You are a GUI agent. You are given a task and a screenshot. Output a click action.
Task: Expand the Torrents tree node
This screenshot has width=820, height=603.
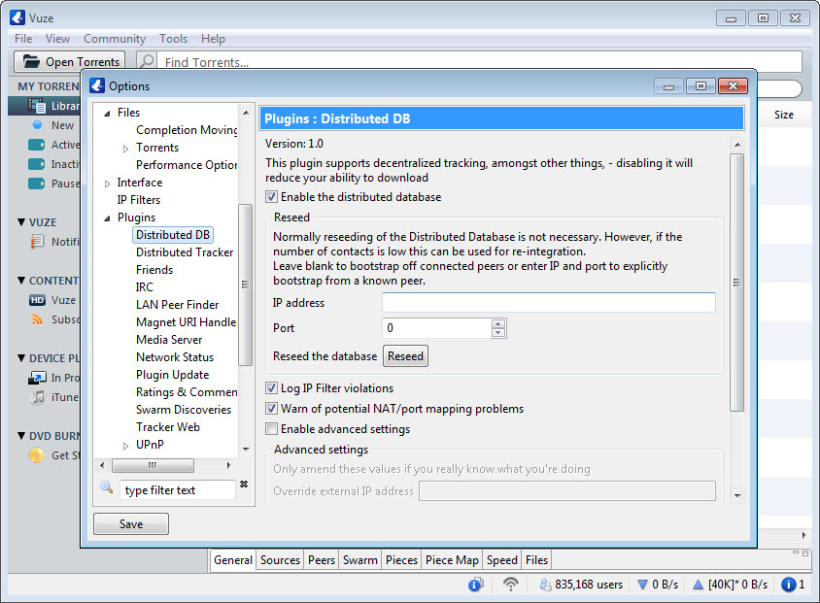tap(125, 149)
